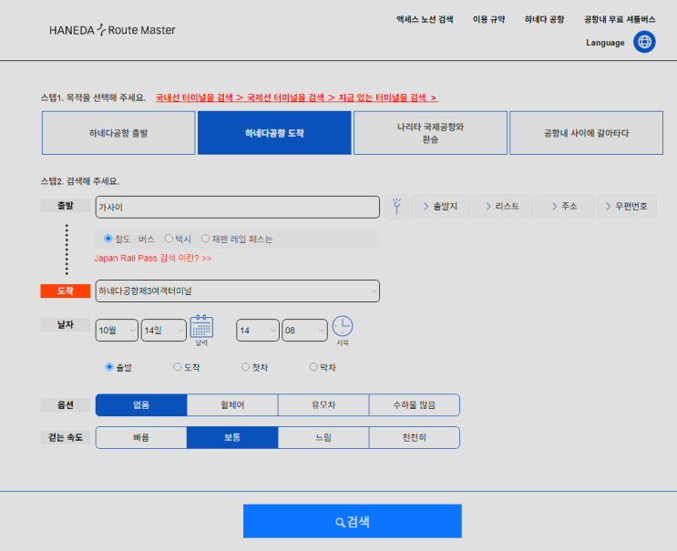Set walking speed to 천천히
The image size is (677, 551).
[x=415, y=437]
